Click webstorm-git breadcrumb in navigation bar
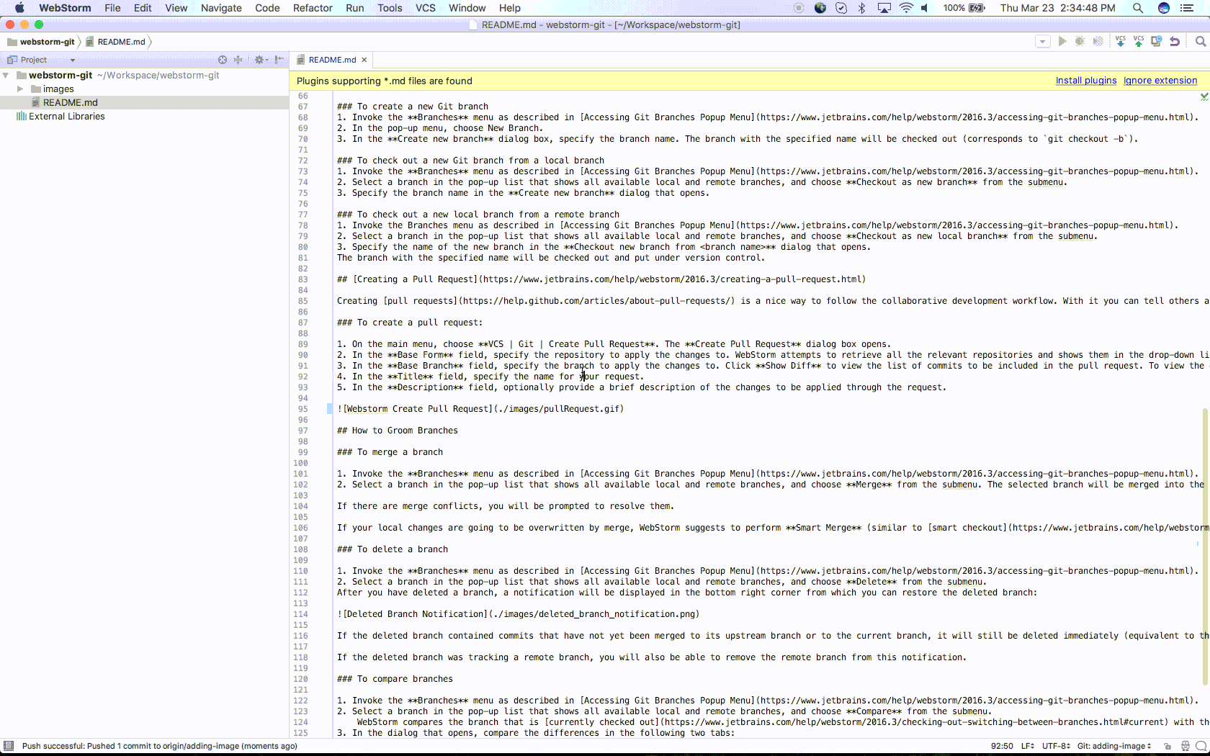The width and height of the screenshot is (1210, 756). click(42, 42)
